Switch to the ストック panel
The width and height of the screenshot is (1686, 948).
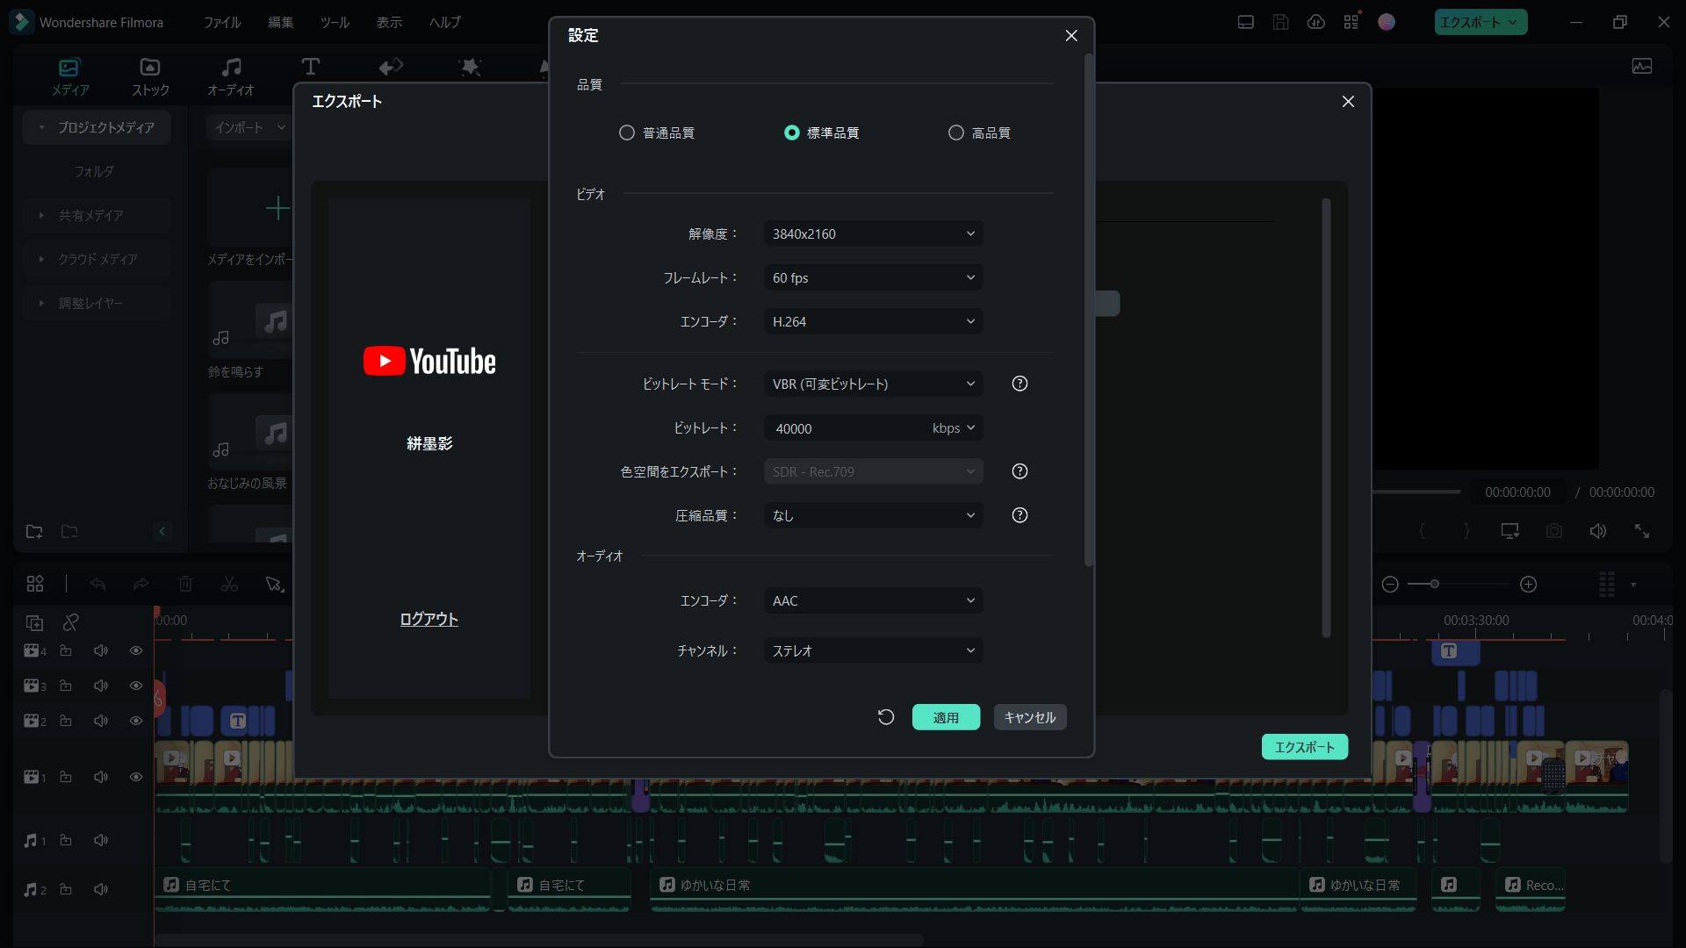[x=148, y=75]
